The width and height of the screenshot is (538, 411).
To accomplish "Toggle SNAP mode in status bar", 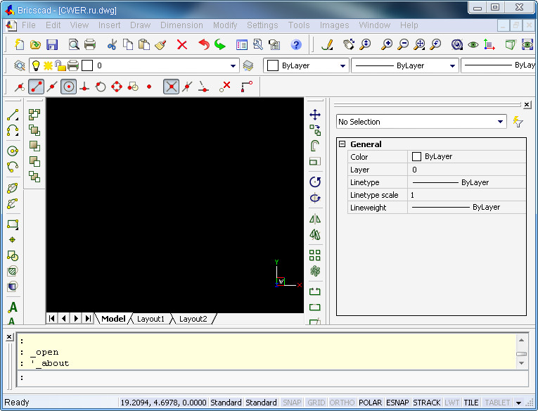I will click(x=292, y=403).
